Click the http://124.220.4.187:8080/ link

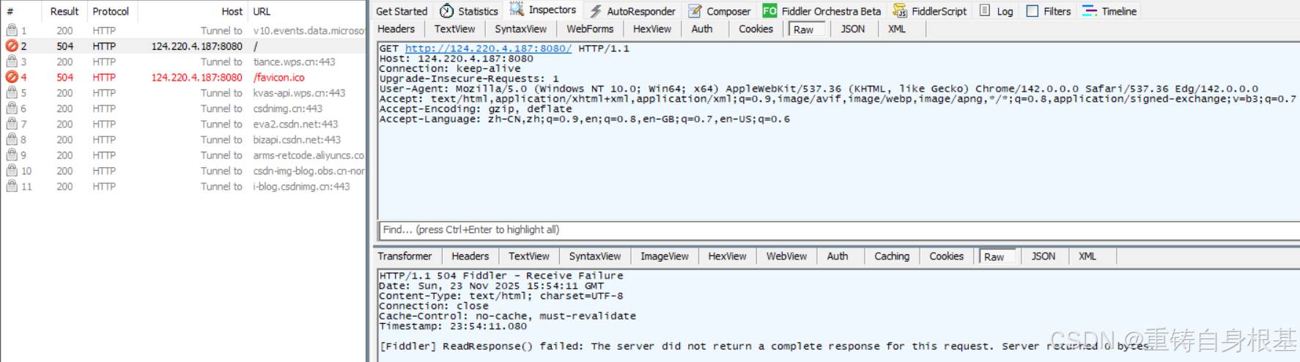point(488,48)
